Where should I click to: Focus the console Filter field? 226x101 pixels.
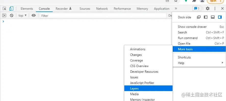tap(103, 16)
